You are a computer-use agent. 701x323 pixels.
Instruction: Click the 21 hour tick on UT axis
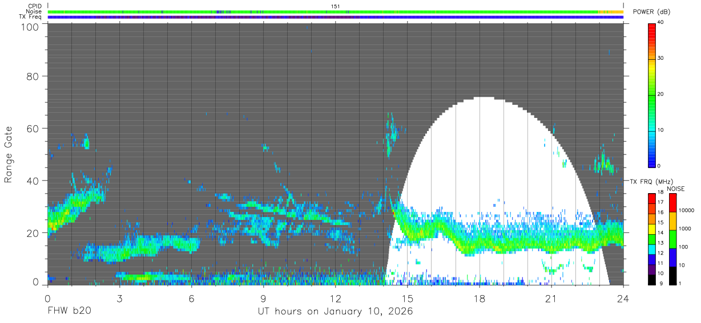551,298
